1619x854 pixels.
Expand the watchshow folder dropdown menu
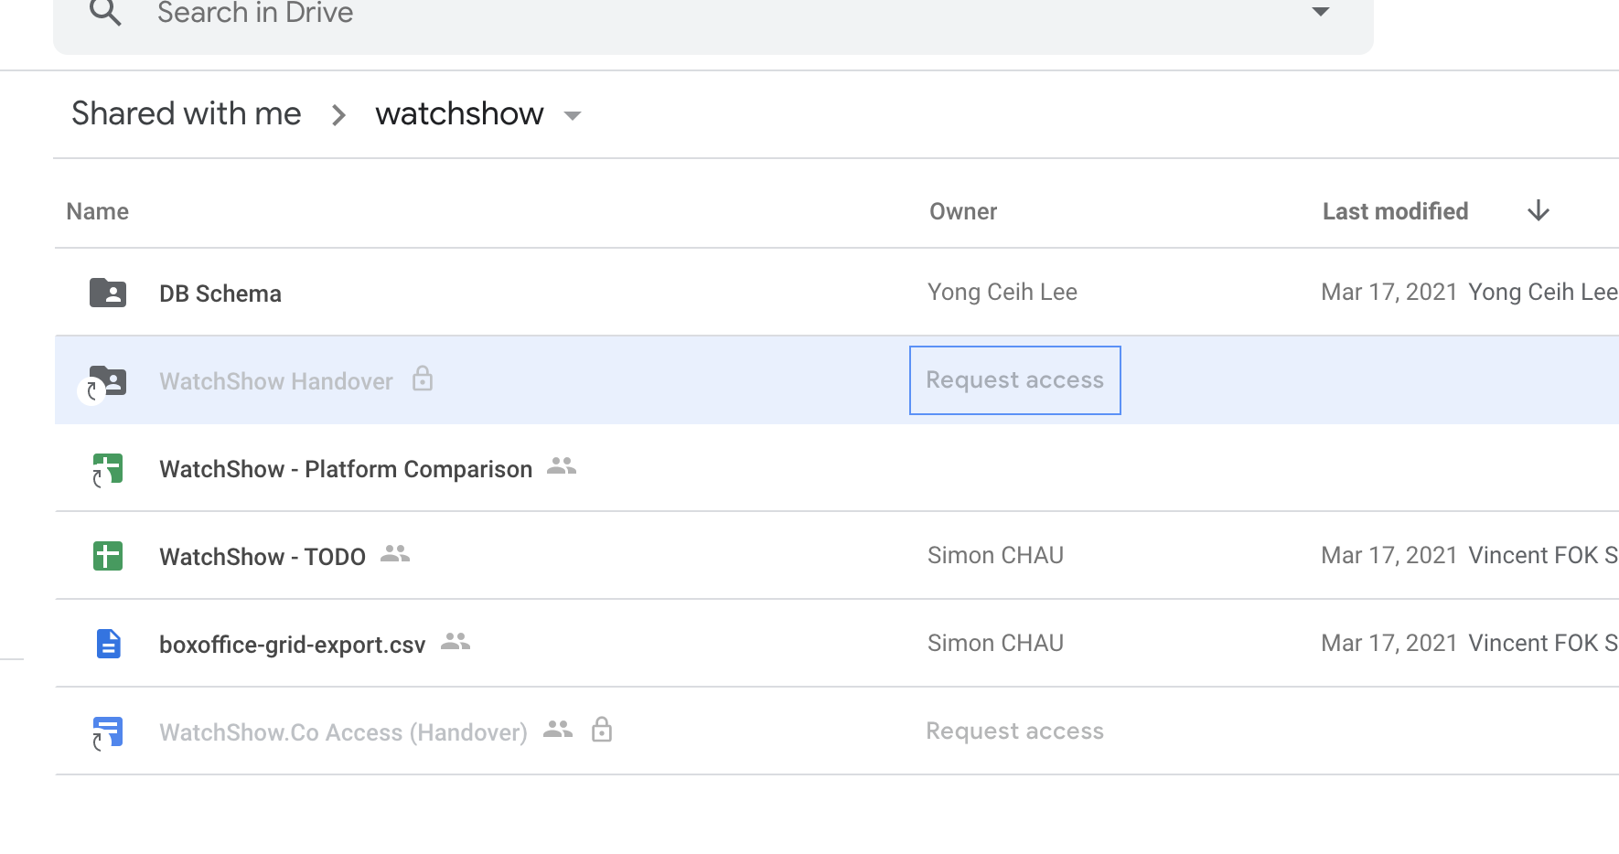pyautogui.click(x=574, y=115)
